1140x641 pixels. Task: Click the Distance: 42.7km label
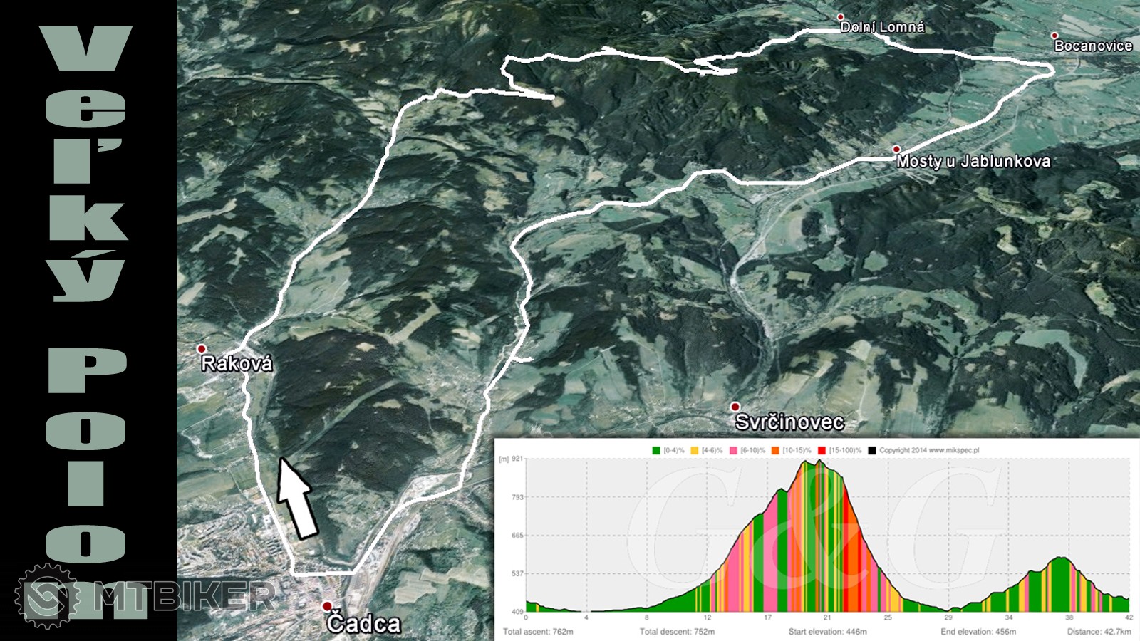tap(1099, 632)
